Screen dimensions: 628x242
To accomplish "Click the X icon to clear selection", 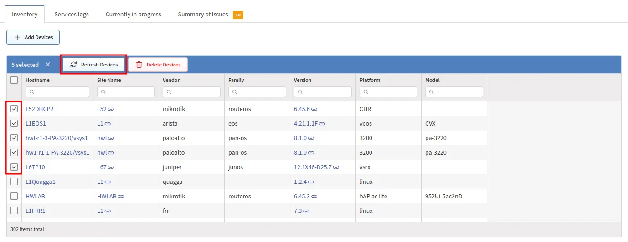I will (48, 65).
